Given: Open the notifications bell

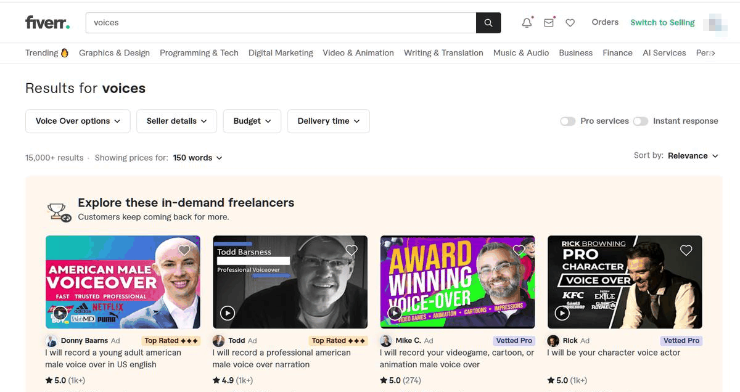Looking at the screenshot, I should tap(527, 23).
